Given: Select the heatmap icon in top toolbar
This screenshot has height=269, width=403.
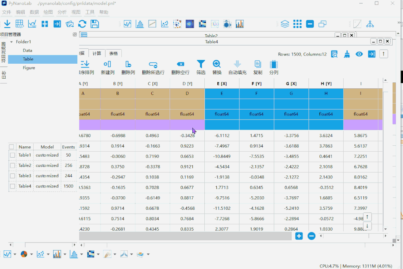Looking at the screenshot, I should pyautogui.click(x=202, y=24).
